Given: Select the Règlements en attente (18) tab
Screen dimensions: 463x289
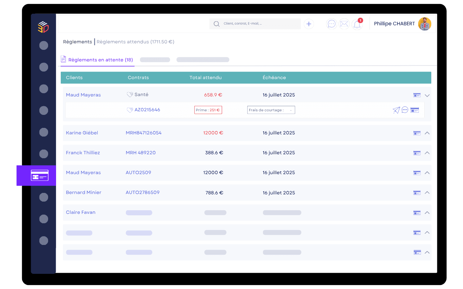Looking at the screenshot, I should pos(100,60).
